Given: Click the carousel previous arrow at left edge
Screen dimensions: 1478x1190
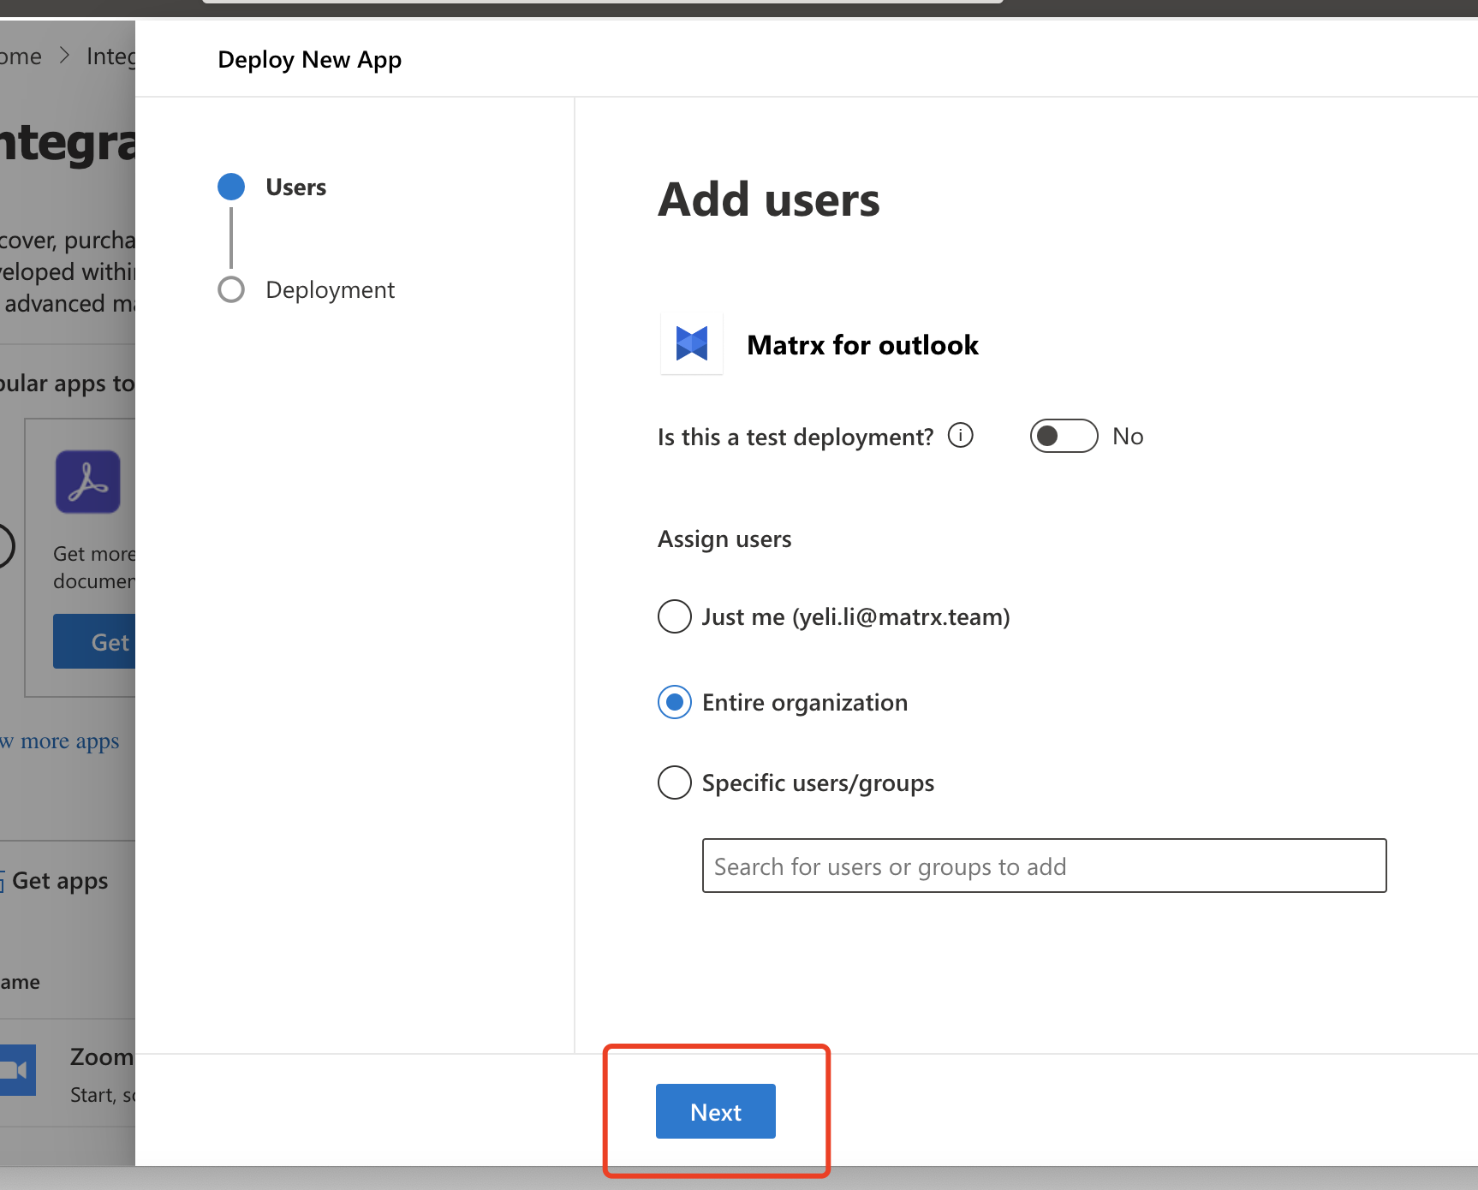Looking at the screenshot, I should click(x=4, y=546).
